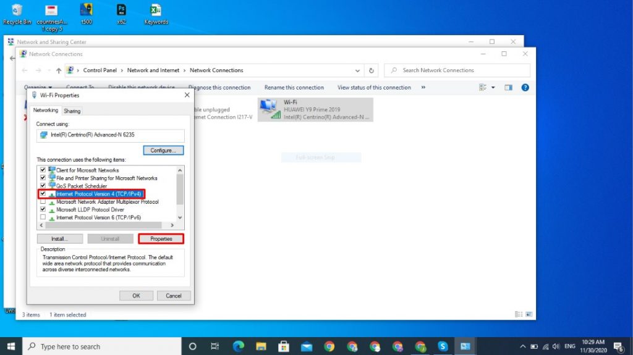
Task: Click the Up arrow navigation icon
Action: pyautogui.click(x=58, y=70)
